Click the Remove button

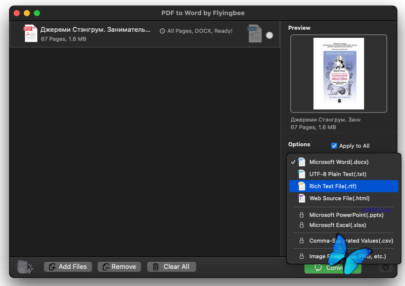tap(119, 267)
